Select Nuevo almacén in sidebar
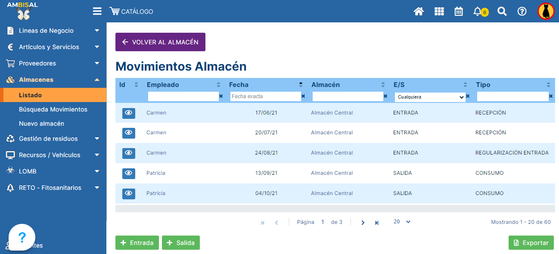This screenshot has height=254, width=559. pos(41,124)
